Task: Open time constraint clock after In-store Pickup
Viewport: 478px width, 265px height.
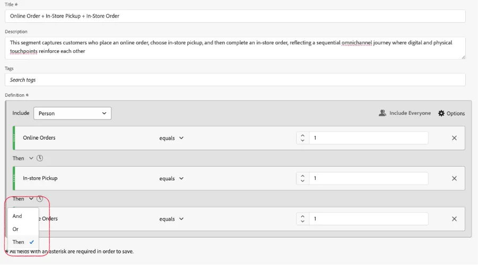Action: (x=40, y=199)
